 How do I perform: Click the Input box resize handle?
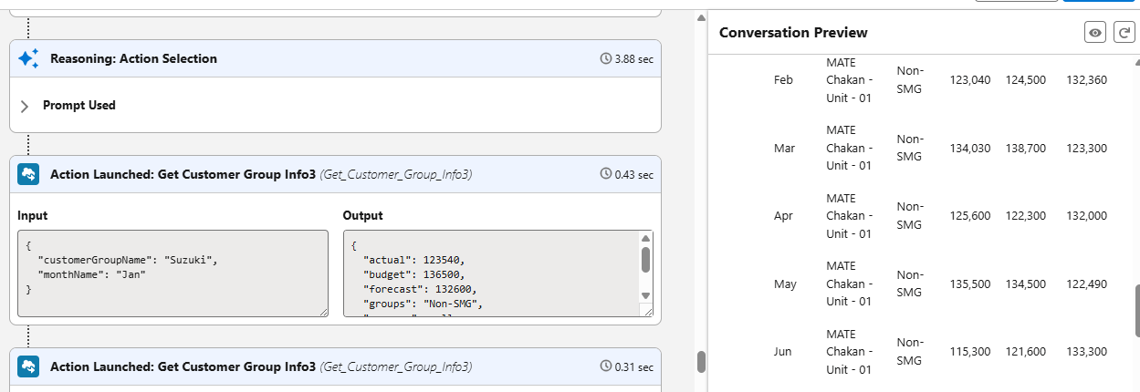click(323, 312)
